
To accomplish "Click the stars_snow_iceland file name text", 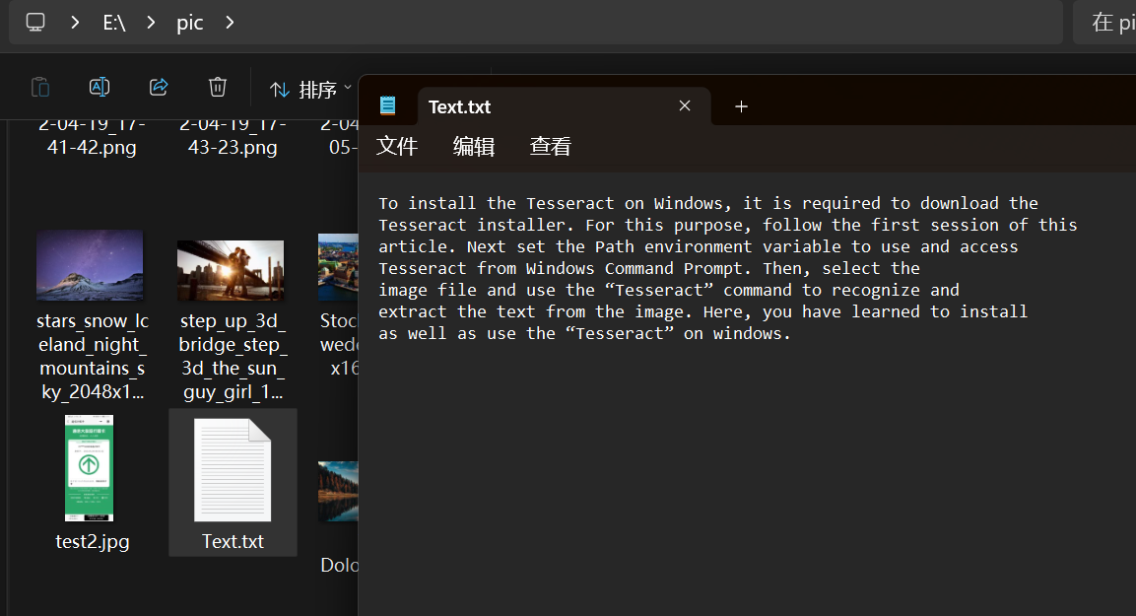I will pyautogui.click(x=92, y=356).
